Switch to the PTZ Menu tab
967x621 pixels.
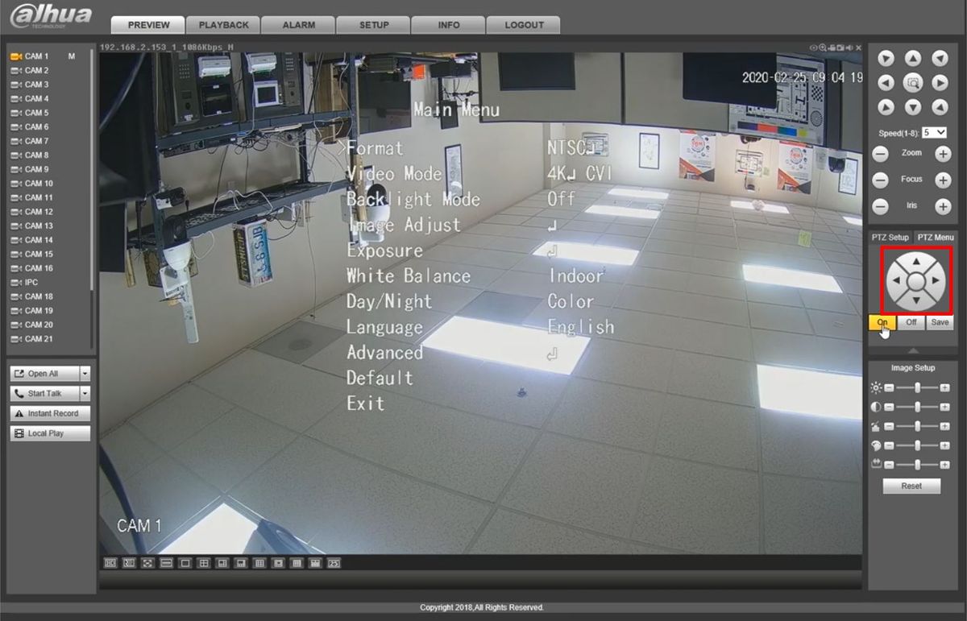coord(935,238)
